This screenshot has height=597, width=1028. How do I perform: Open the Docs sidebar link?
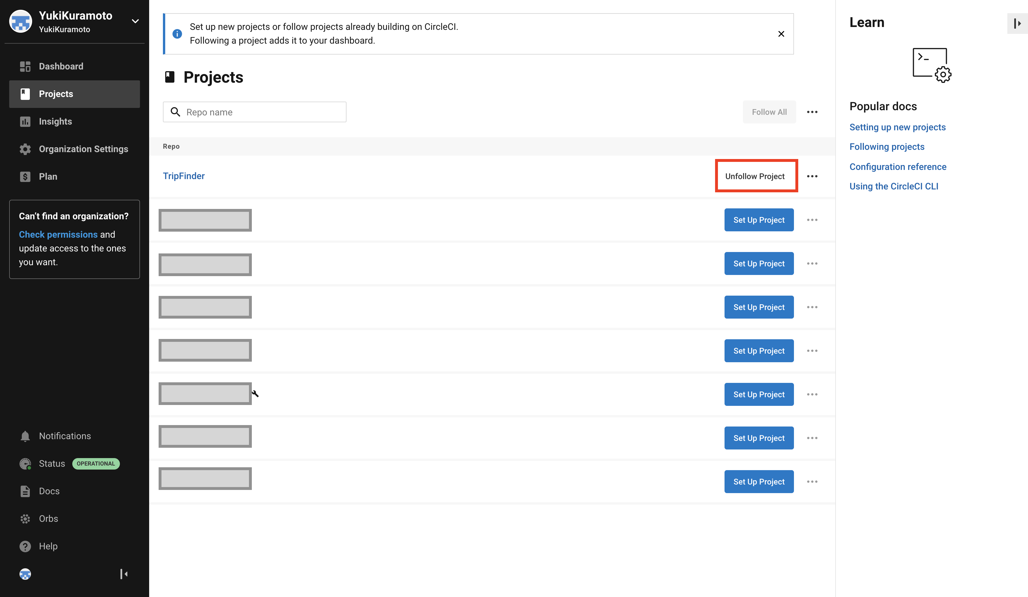74,491
